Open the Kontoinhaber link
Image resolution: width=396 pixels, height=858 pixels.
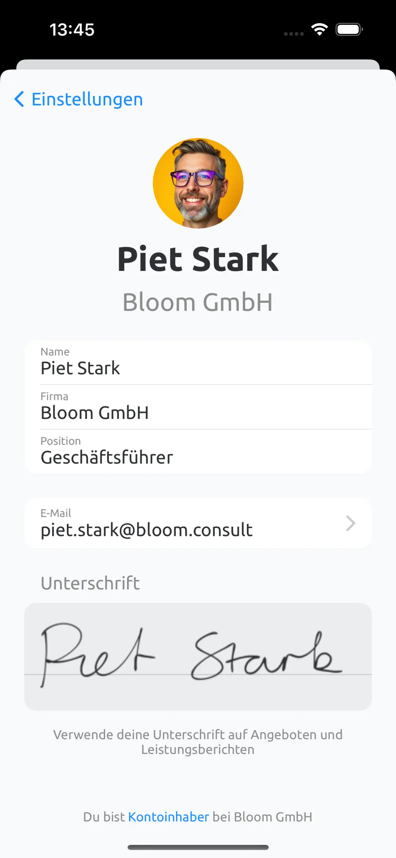point(169,817)
